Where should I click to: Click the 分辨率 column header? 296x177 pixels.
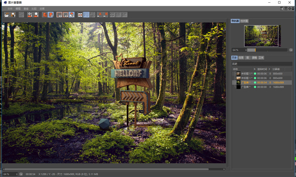pos(278,69)
